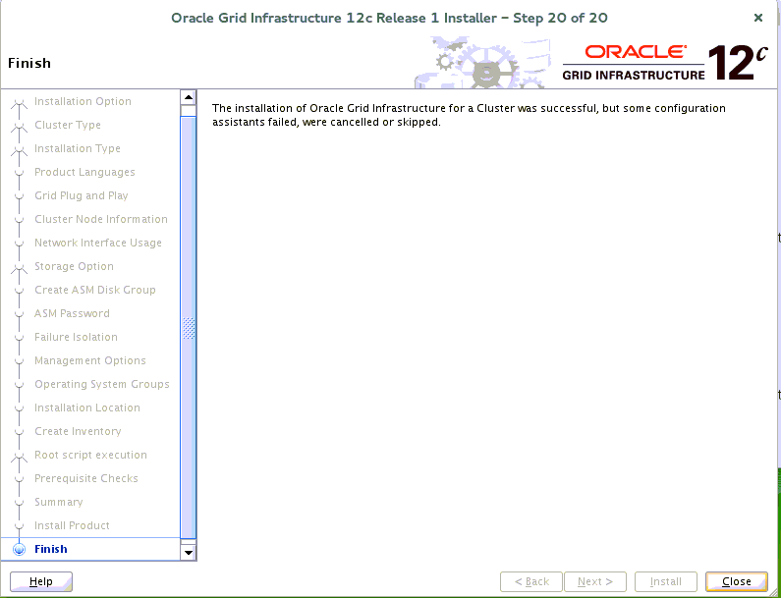Select the Network Interface Usage step

pyautogui.click(x=98, y=243)
